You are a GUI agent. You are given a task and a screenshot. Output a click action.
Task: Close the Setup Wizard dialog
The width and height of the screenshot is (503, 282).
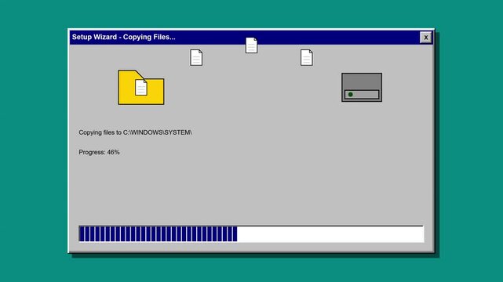[425, 38]
